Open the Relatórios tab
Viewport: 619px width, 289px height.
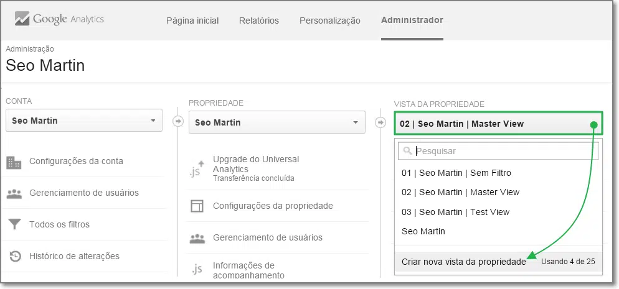click(x=258, y=21)
